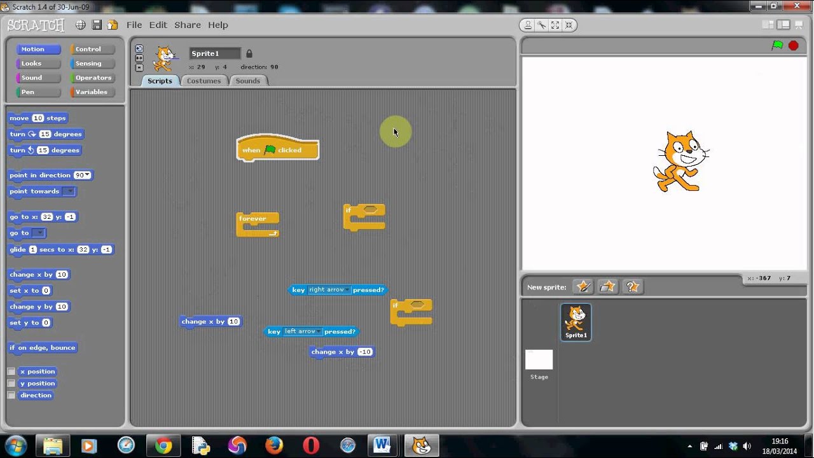This screenshot has width=814, height=458.
Task: Open the Edit menu
Action: (158, 25)
